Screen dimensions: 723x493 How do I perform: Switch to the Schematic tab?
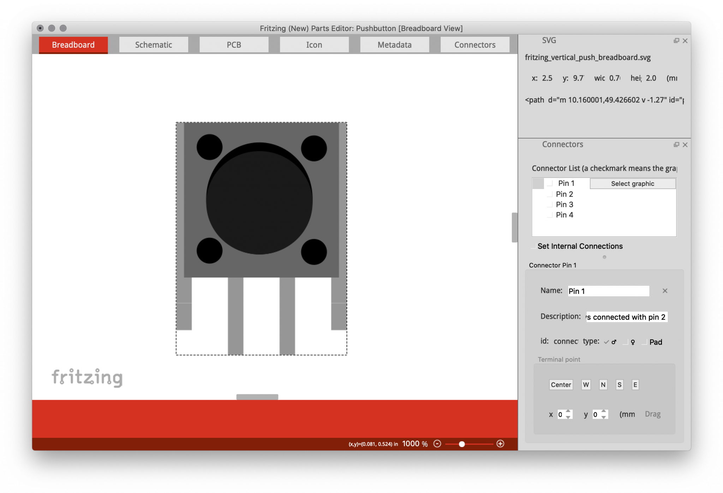pyautogui.click(x=154, y=45)
